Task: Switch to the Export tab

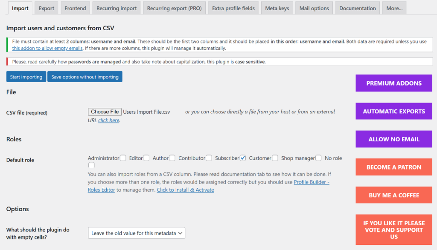Action: pos(46,8)
